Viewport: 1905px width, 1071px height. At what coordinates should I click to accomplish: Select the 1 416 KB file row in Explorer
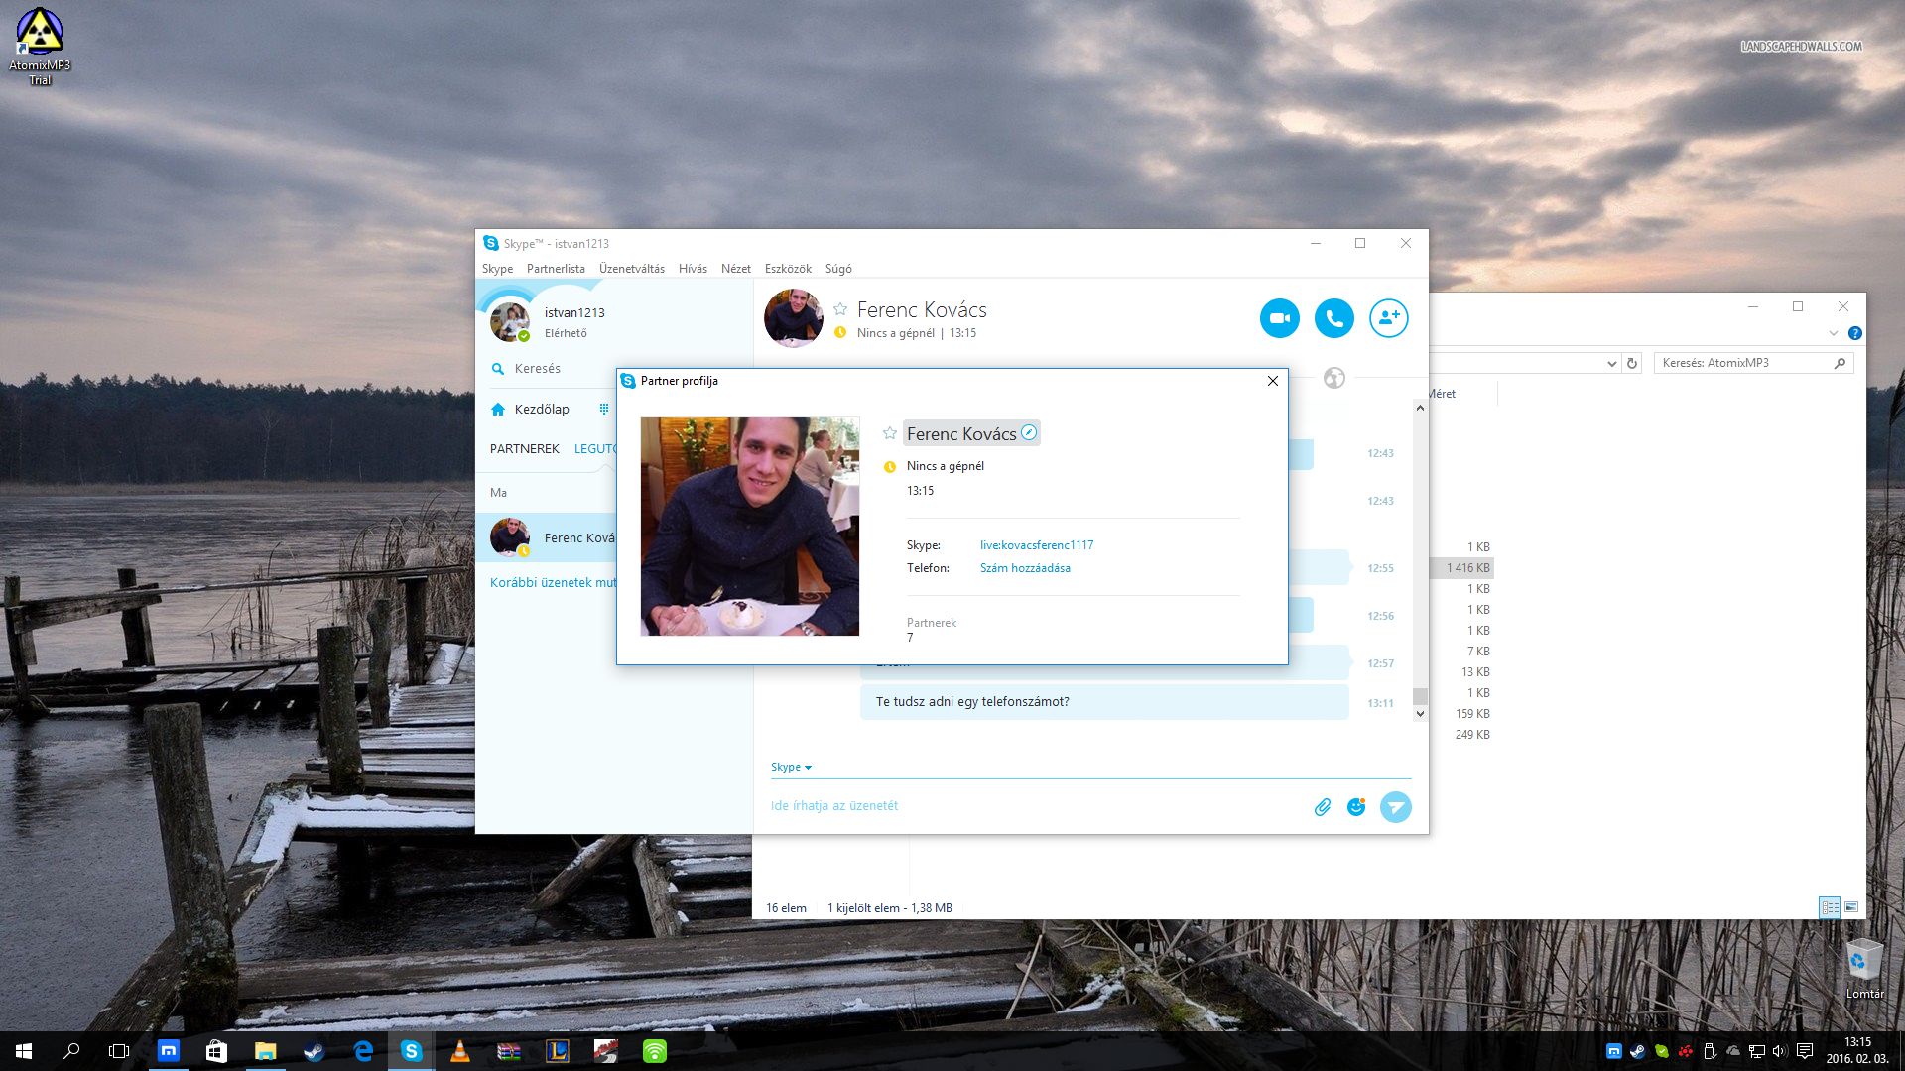(x=1461, y=568)
